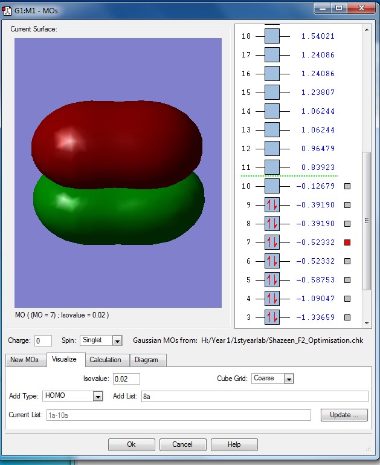Screen dimensions: 380x465
Task: Toggle surface marker for orbital 3
Action: pos(347,317)
